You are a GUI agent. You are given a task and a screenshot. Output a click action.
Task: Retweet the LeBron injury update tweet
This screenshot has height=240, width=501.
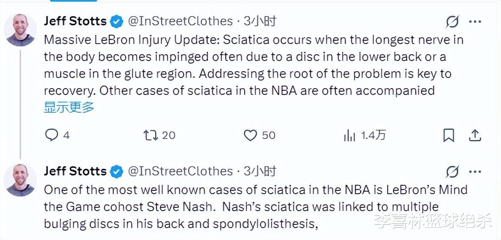pyautogui.click(x=150, y=135)
